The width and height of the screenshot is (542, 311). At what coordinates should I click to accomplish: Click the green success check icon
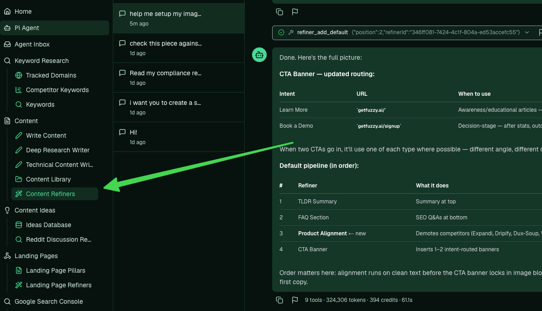[281, 32]
